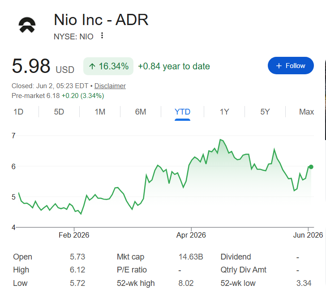Click the Low value 5.72
Image resolution: width=326 pixels, height=298 pixels.
(77, 283)
